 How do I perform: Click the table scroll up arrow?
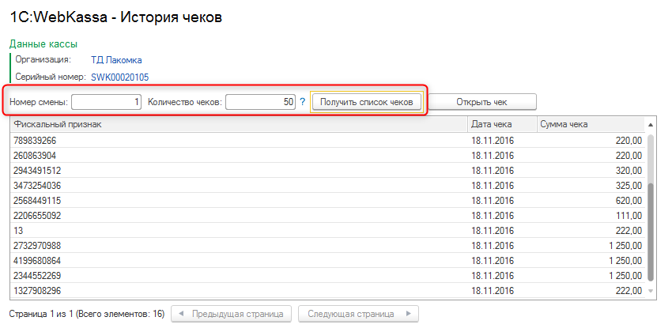tap(651, 125)
